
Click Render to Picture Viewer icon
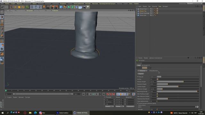click(x=52, y=7)
